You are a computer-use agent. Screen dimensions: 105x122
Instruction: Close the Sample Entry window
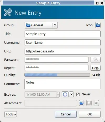(x=102, y=3)
